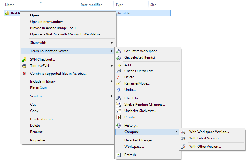
Task: Sort by the Size column header
Action: (153, 5)
